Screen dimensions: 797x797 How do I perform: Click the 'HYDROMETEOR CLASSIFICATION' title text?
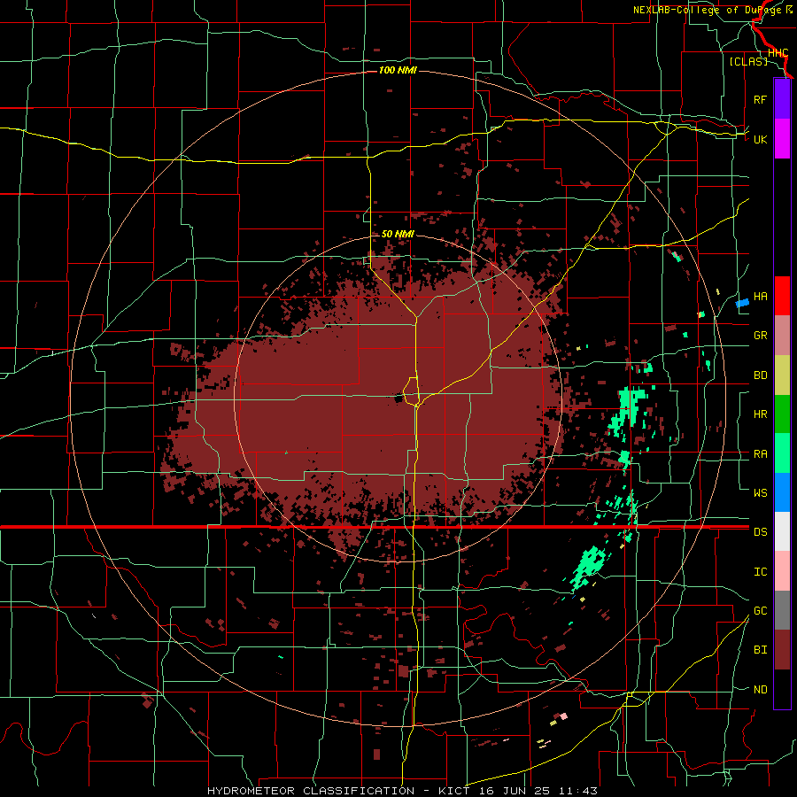pyautogui.click(x=311, y=791)
